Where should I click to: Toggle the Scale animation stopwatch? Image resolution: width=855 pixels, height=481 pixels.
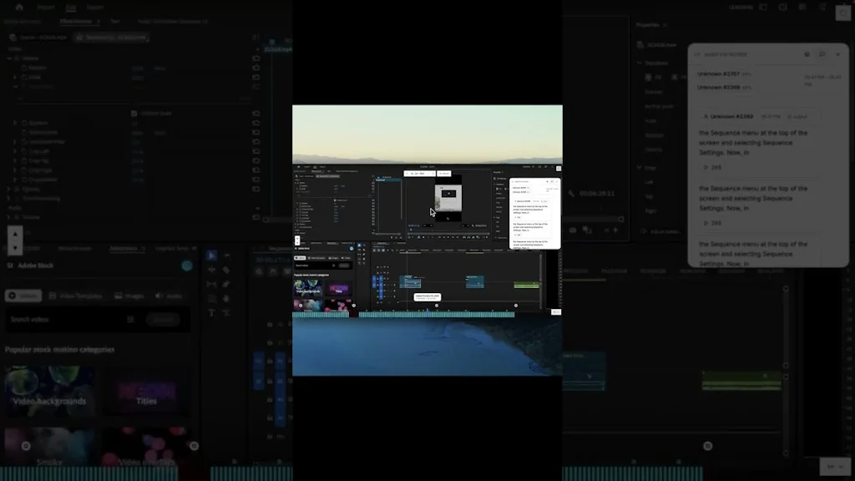(x=23, y=77)
